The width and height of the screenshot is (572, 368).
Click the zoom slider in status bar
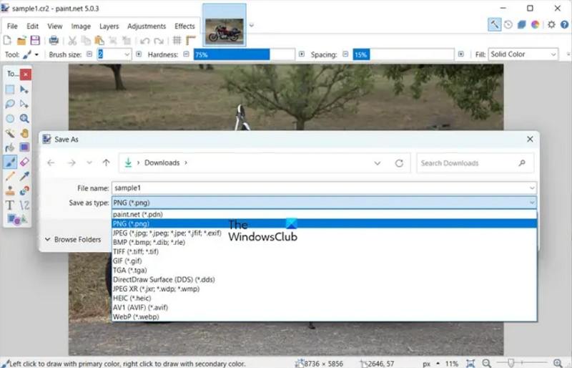[x=521, y=362]
